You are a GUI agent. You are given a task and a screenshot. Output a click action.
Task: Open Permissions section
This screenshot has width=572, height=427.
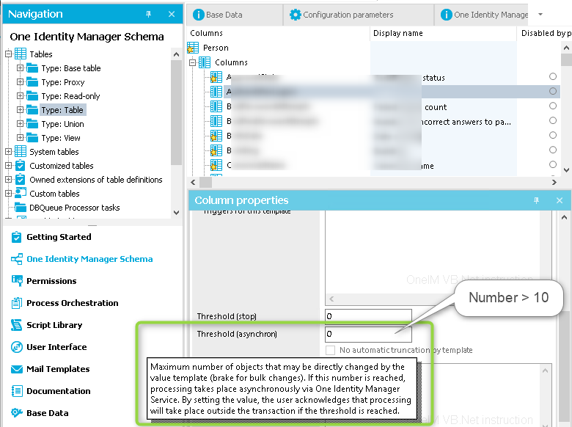[x=51, y=281]
